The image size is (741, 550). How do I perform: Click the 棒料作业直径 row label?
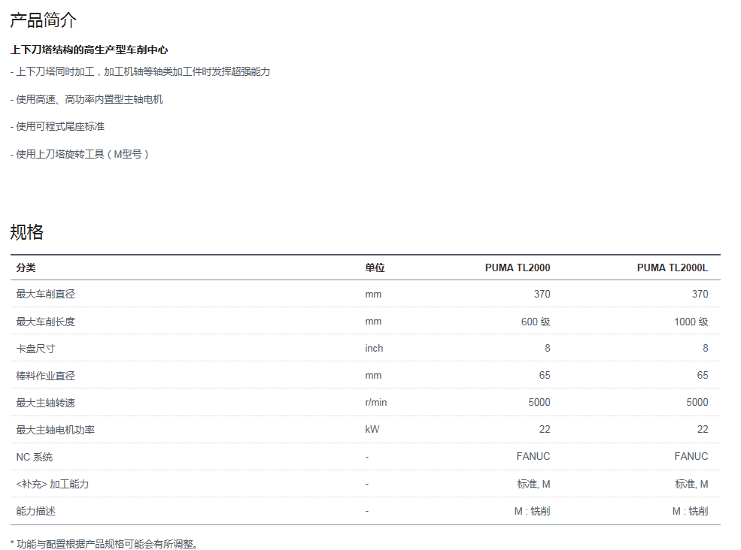[45, 376]
